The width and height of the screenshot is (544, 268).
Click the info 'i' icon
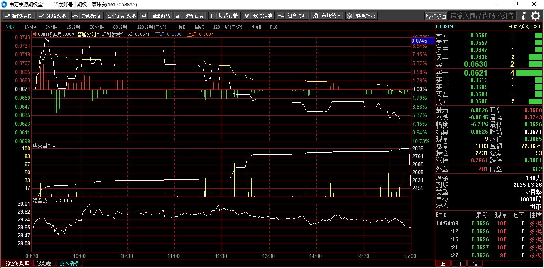(x=524, y=16)
